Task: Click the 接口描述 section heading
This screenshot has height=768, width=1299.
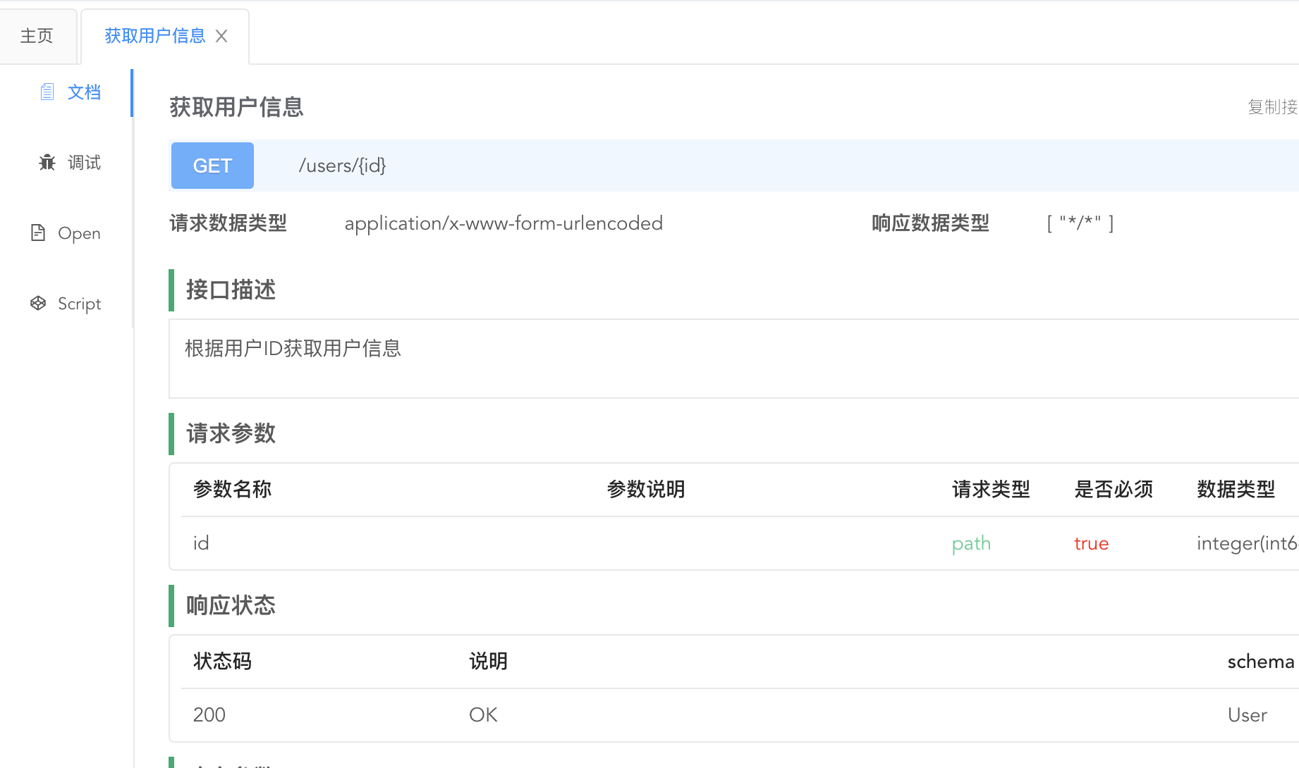Action: pos(231,290)
